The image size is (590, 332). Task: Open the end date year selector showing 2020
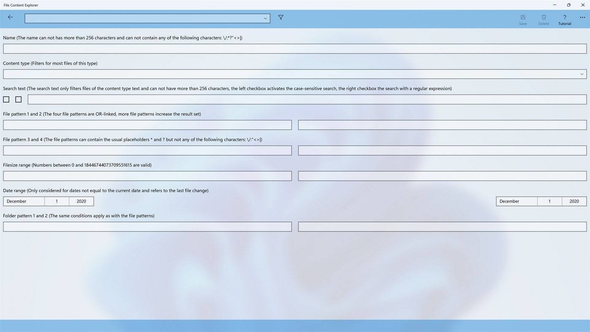click(574, 201)
